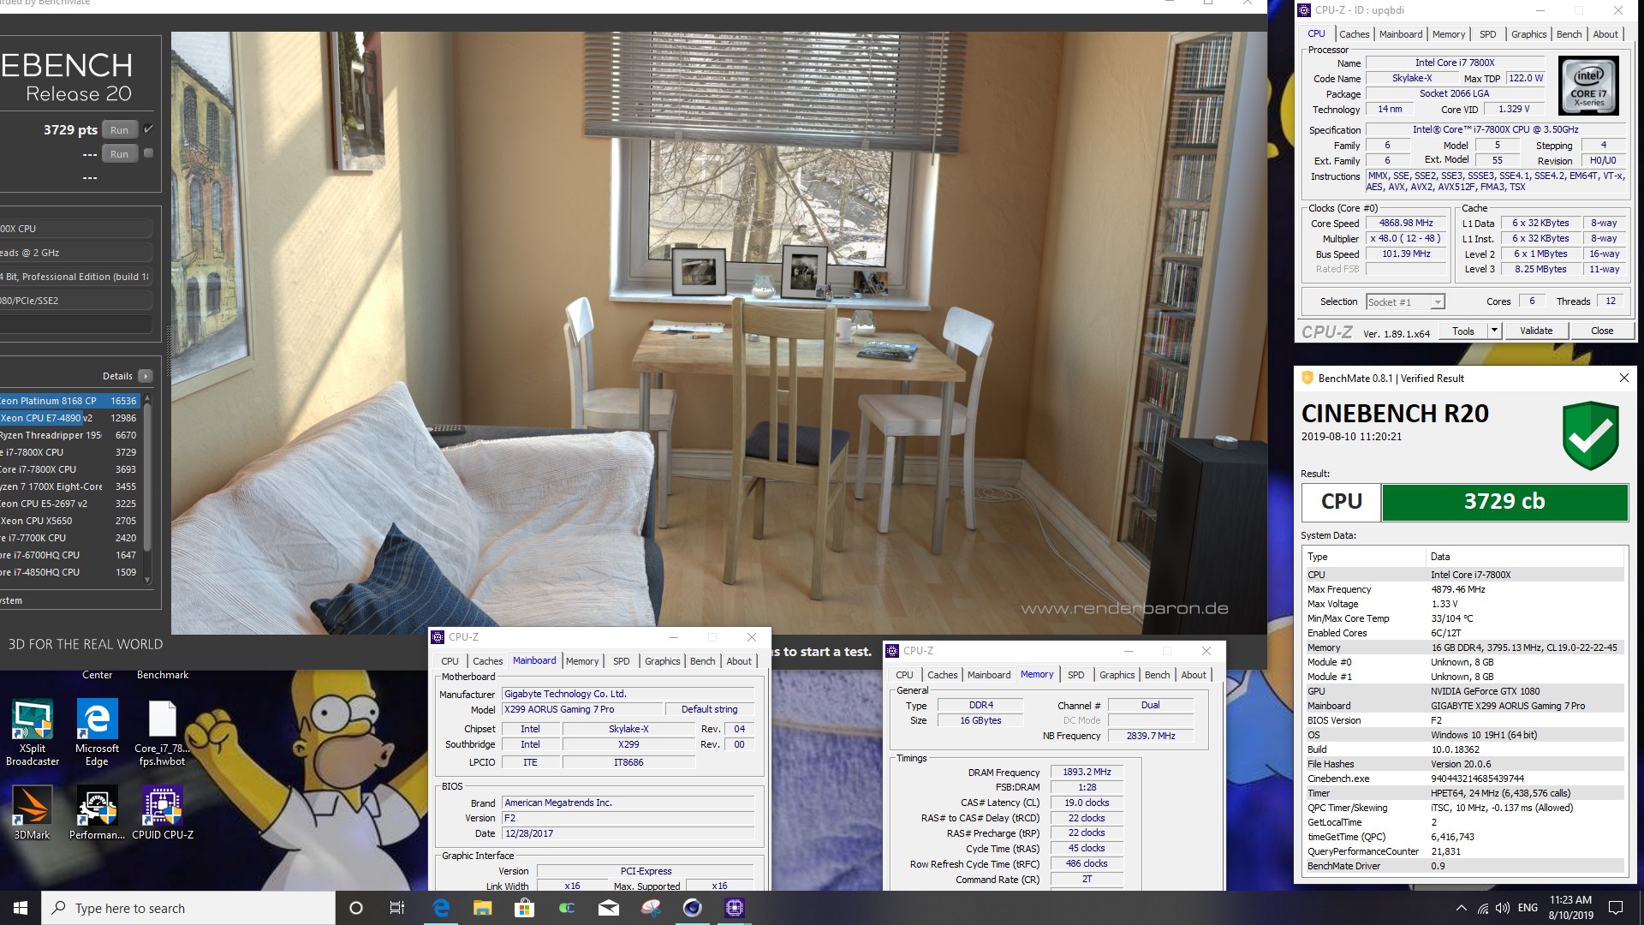The height and width of the screenshot is (925, 1644).
Task: Select the Xeon CPU X5650 ranking row
Action: tap(69, 521)
